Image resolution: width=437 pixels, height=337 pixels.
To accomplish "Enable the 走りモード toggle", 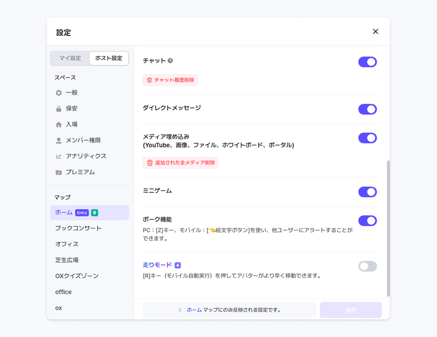I will pos(367,266).
